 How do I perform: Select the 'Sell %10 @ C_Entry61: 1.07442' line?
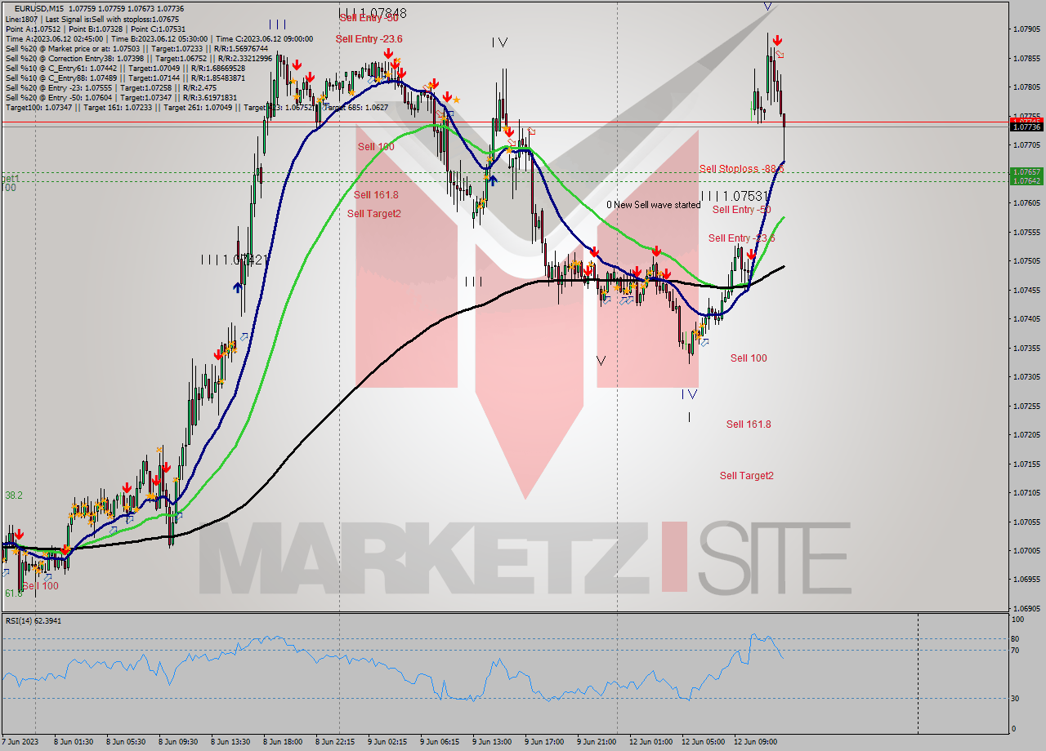click(x=123, y=68)
